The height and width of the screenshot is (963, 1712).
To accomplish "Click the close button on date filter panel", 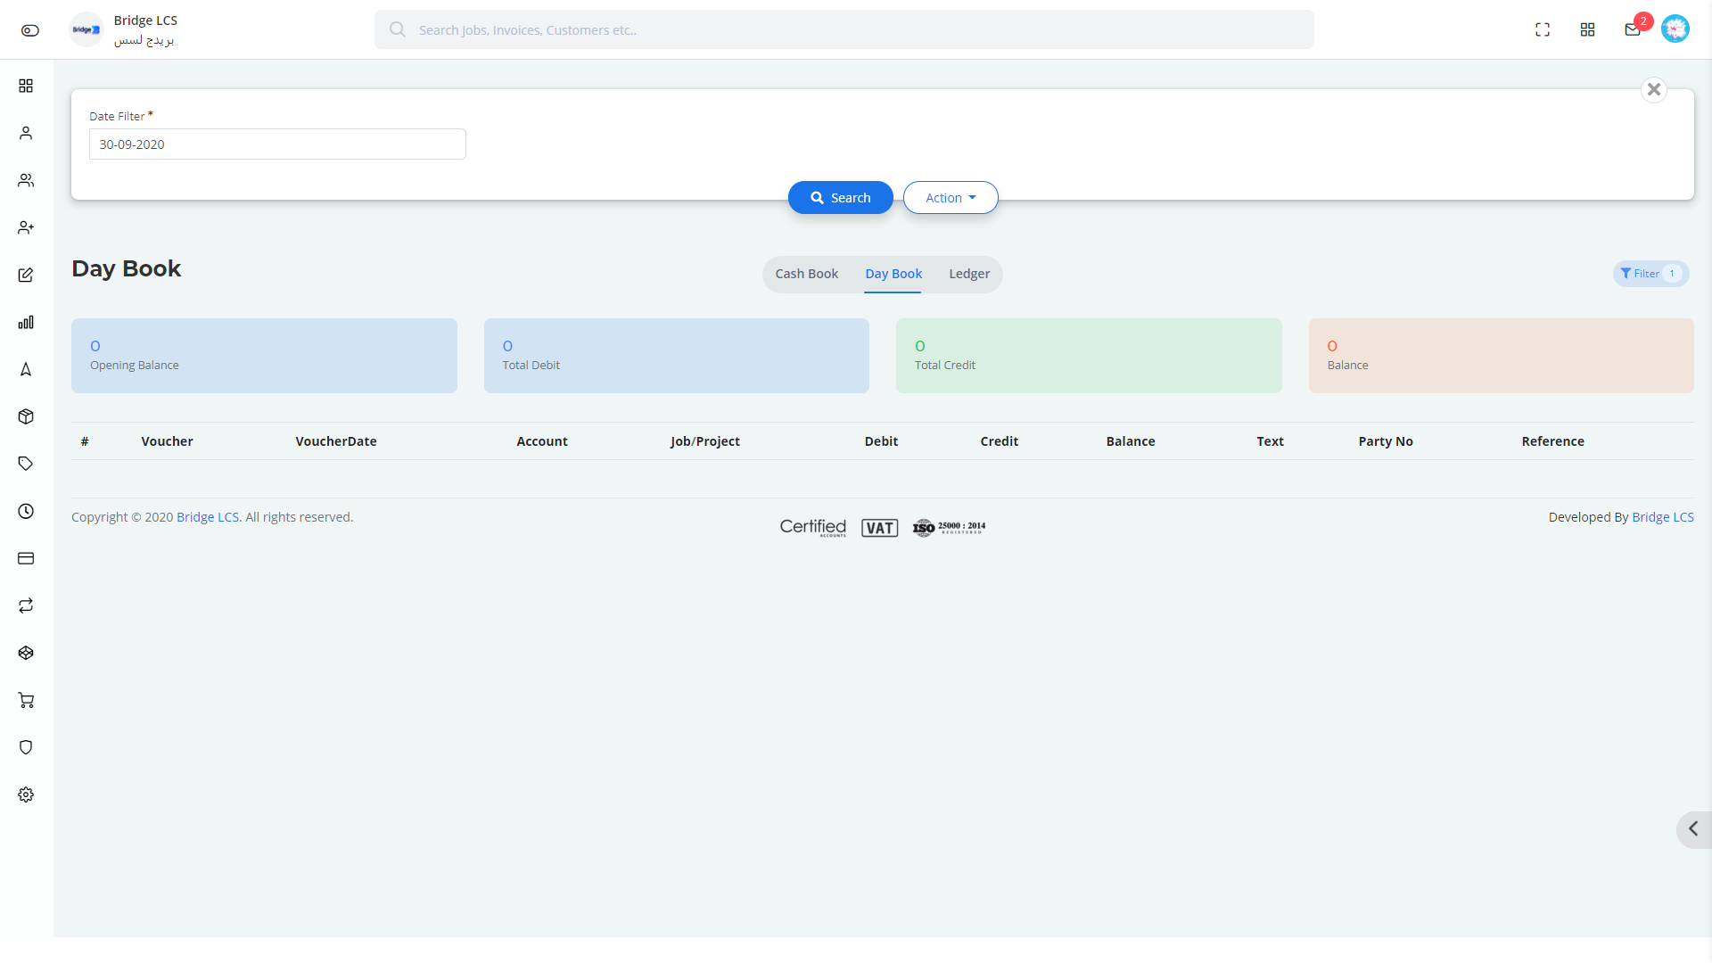I will click(x=1654, y=89).
